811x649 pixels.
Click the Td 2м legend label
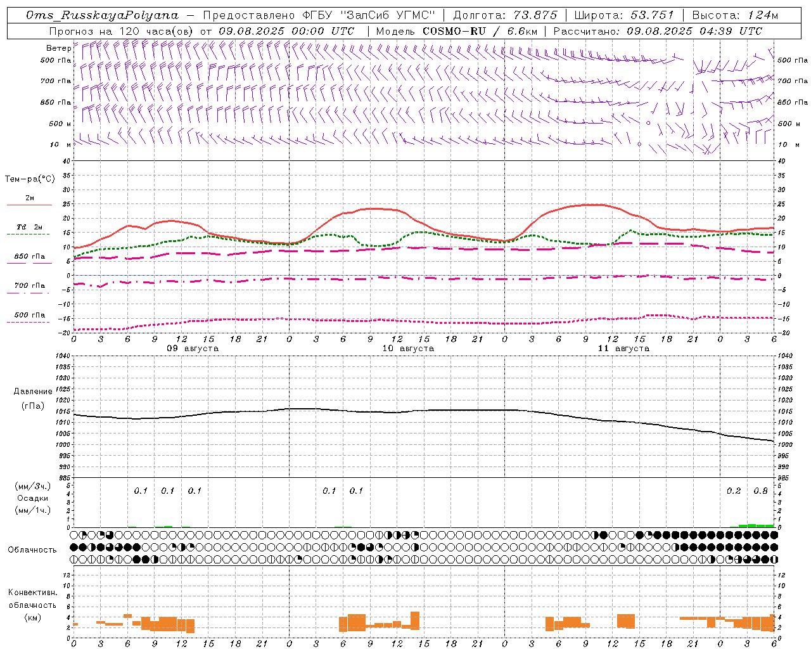tap(29, 227)
